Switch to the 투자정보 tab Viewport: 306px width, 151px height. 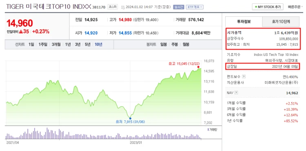point(244,22)
